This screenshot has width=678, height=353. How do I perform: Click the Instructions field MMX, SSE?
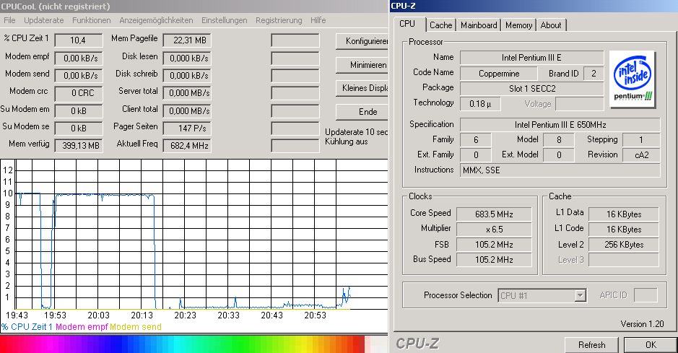(x=560, y=170)
